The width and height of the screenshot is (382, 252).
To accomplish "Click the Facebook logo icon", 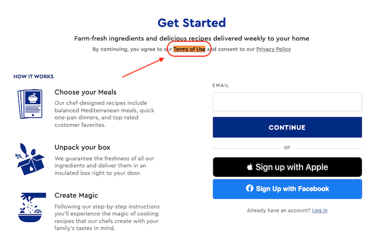I will pyautogui.click(x=249, y=188).
